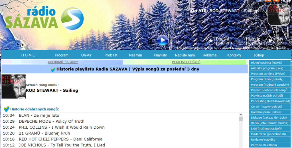292x148 pixels.
Task: Open the Napište nám menu item
Action: [x=185, y=55]
